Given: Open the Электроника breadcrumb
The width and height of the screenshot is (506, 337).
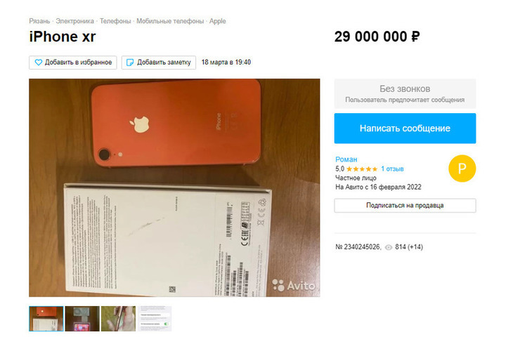Looking at the screenshot, I should pos(74,21).
